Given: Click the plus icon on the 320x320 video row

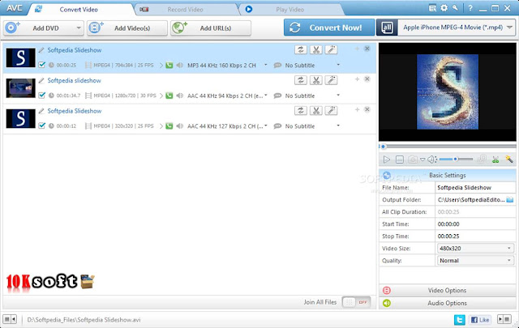Looking at the screenshot, I should click(357, 109).
